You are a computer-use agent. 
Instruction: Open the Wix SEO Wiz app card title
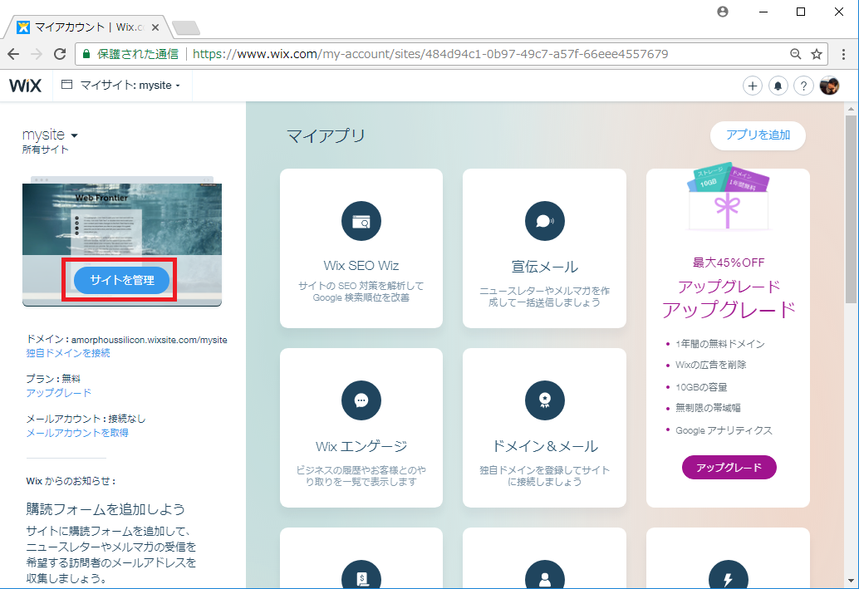361,266
